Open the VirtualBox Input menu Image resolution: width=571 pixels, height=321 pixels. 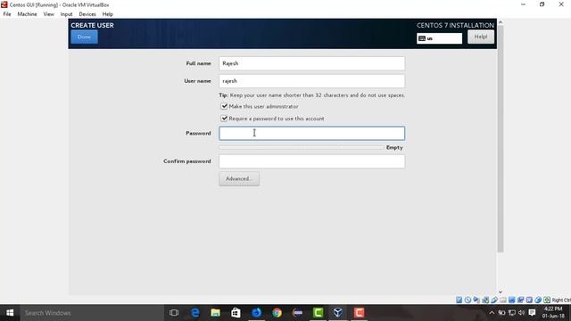click(x=66, y=14)
